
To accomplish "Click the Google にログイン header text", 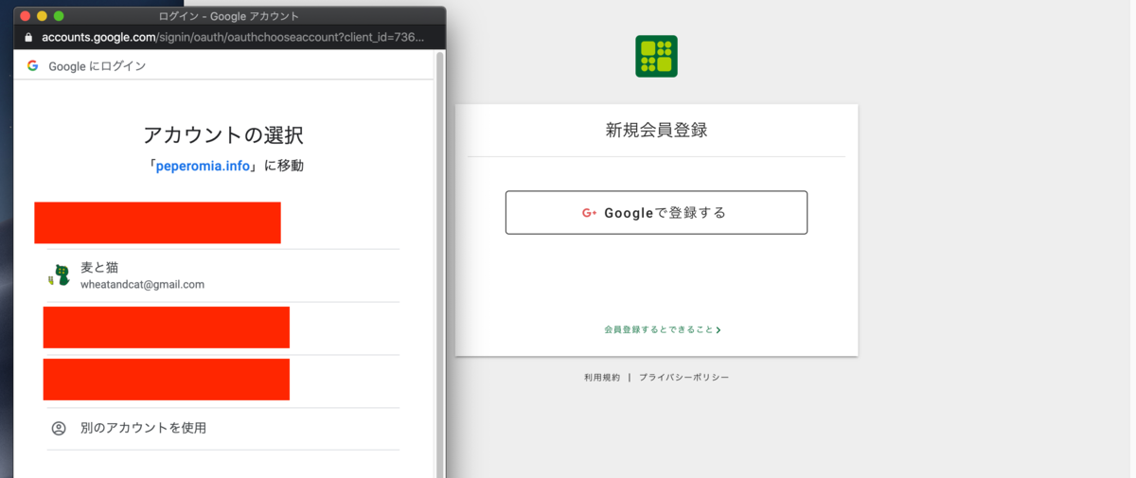I will (x=98, y=66).
